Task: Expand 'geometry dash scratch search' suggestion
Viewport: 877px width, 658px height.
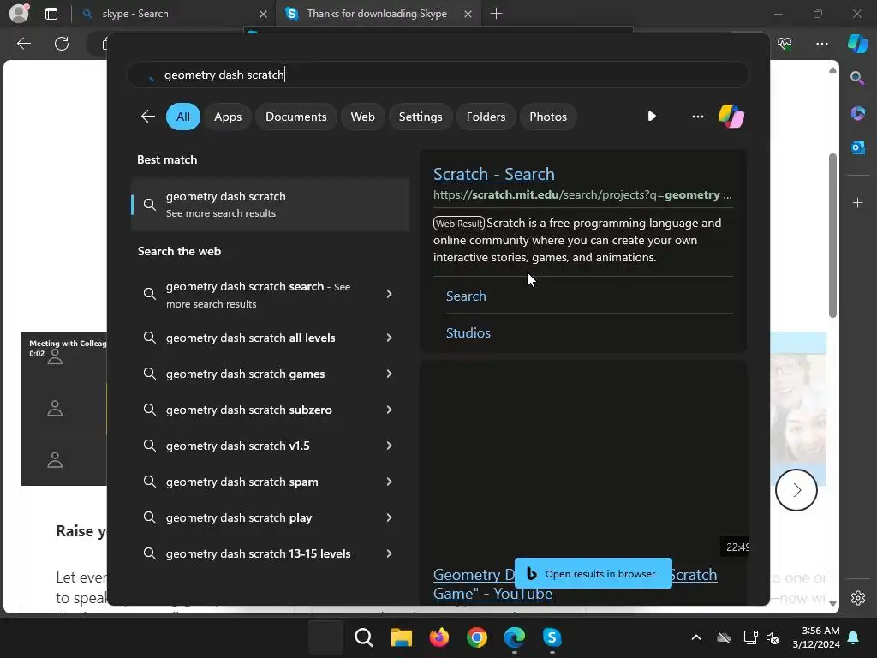Action: [389, 294]
